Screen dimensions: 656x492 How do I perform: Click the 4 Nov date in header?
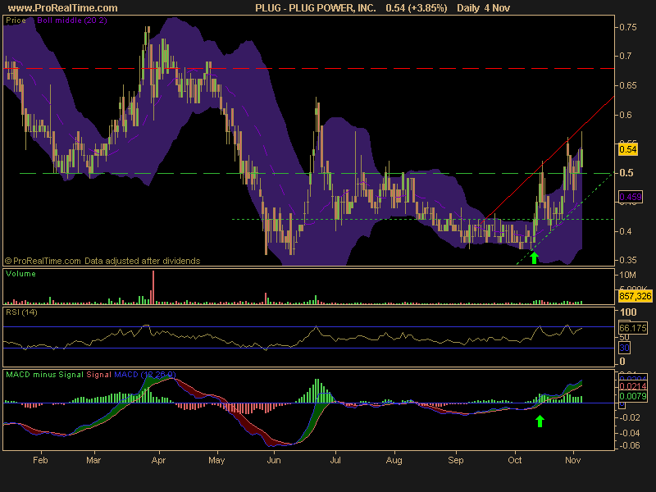497,8
